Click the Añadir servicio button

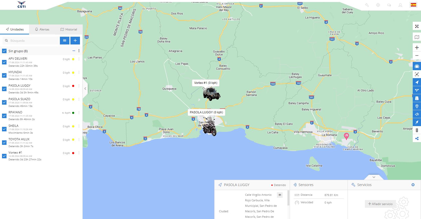tap(380, 204)
